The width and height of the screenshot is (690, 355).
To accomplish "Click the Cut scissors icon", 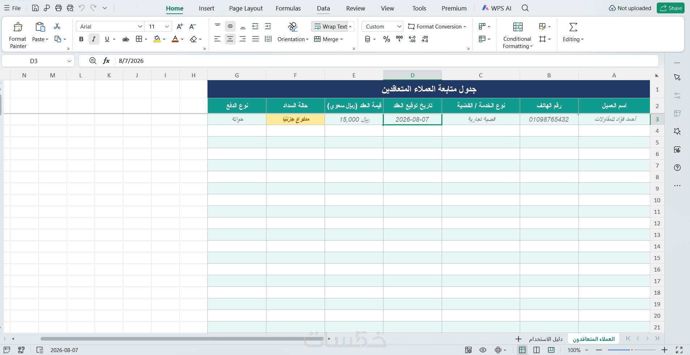I will [x=57, y=26].
